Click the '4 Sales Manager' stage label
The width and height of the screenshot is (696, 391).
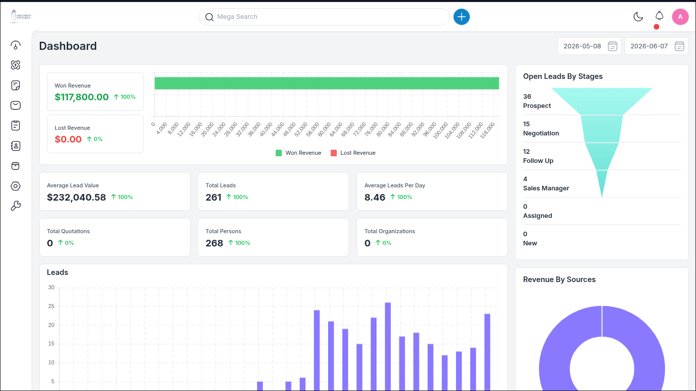coord(546,184)
